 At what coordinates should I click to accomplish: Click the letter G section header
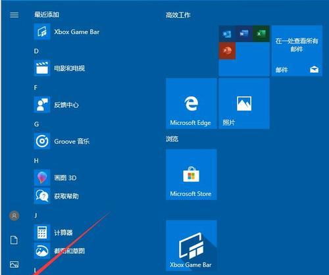(x=36, y=124)
